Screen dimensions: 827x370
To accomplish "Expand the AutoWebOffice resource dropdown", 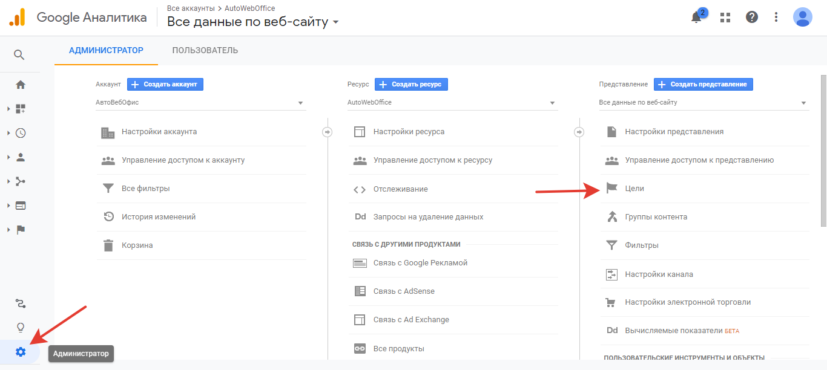I will click(452, 103).
